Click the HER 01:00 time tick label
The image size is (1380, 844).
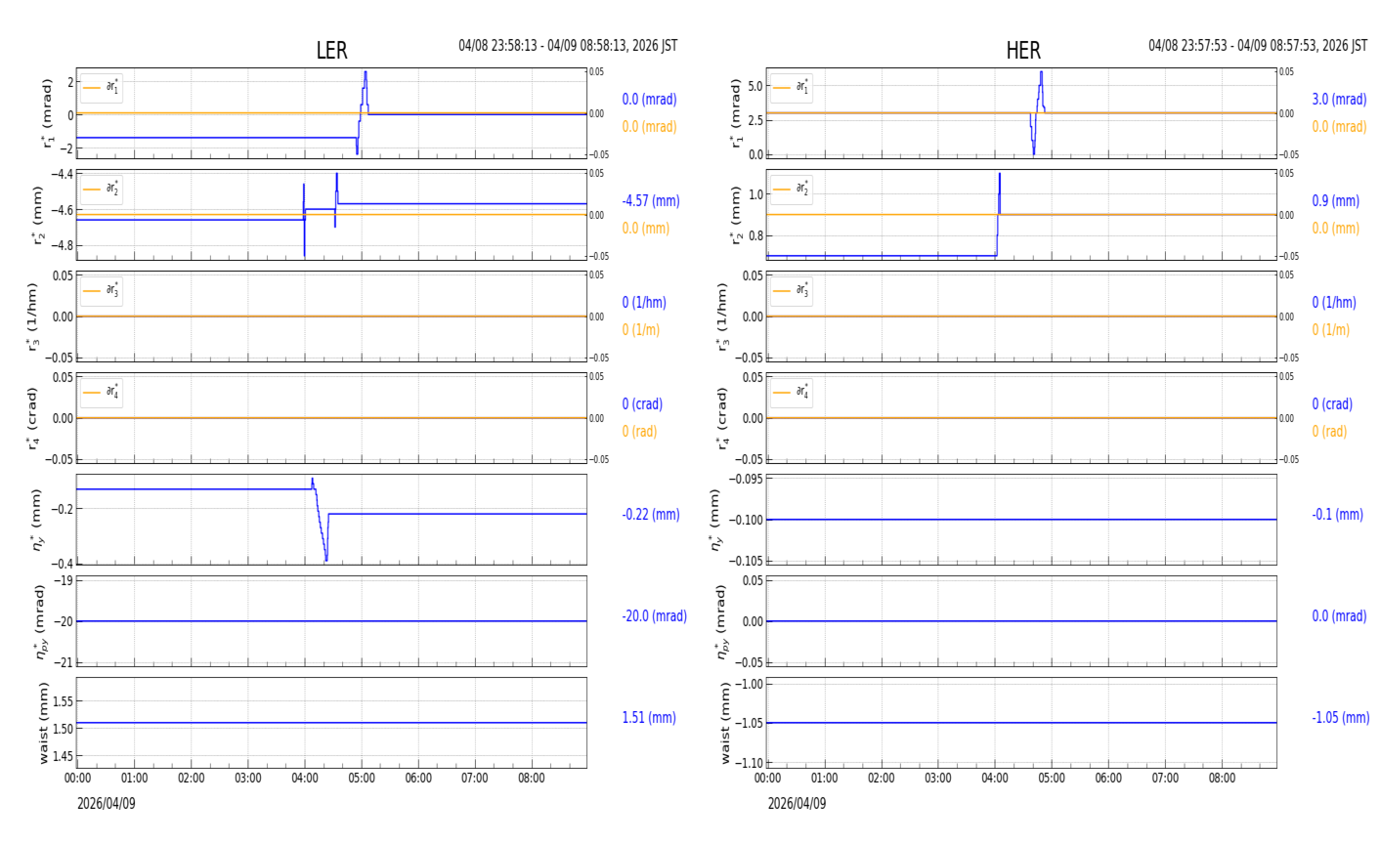[825, 779]
